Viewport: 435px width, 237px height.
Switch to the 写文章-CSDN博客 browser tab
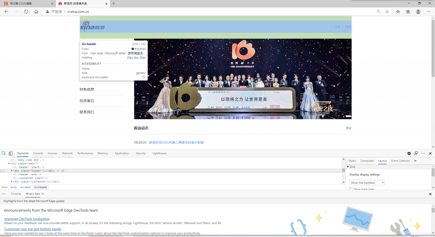pos(27,4)
